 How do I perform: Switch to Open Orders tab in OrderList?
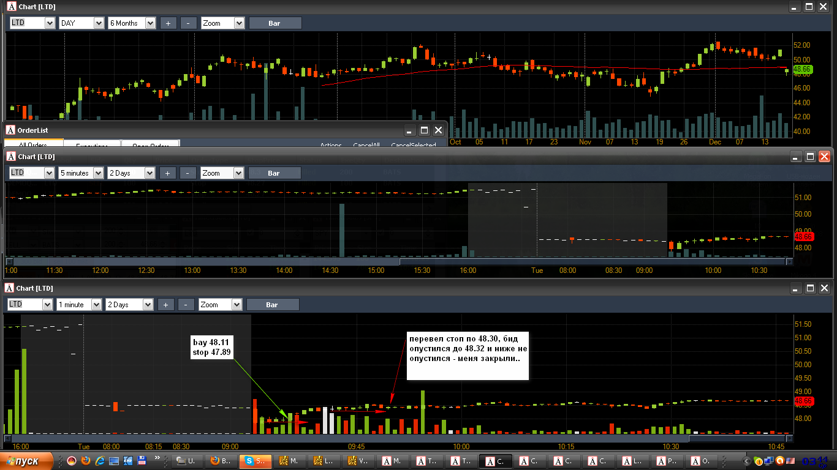(x=150, y=145)
